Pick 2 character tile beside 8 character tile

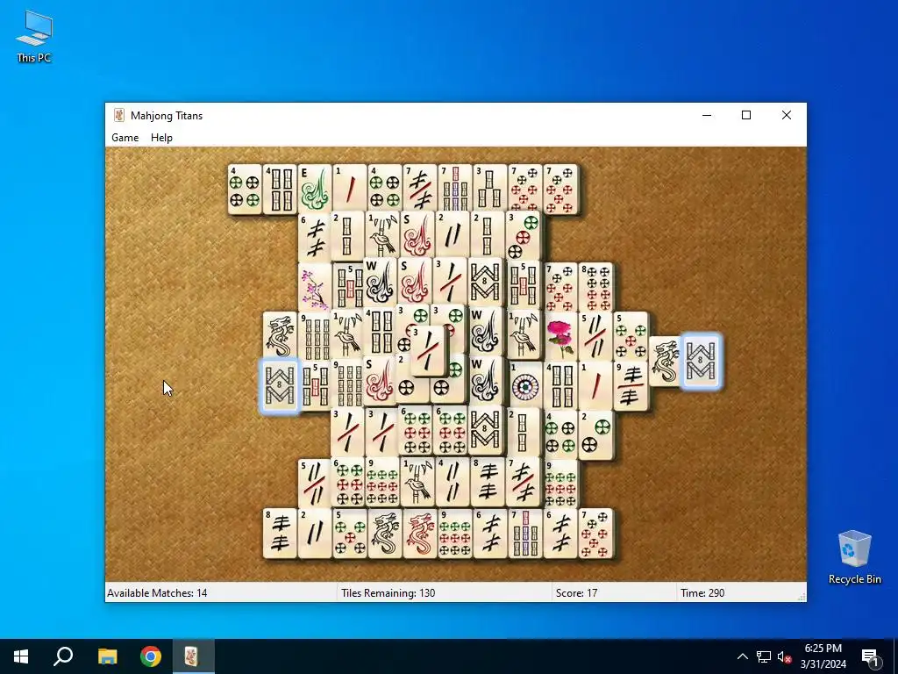315,534
